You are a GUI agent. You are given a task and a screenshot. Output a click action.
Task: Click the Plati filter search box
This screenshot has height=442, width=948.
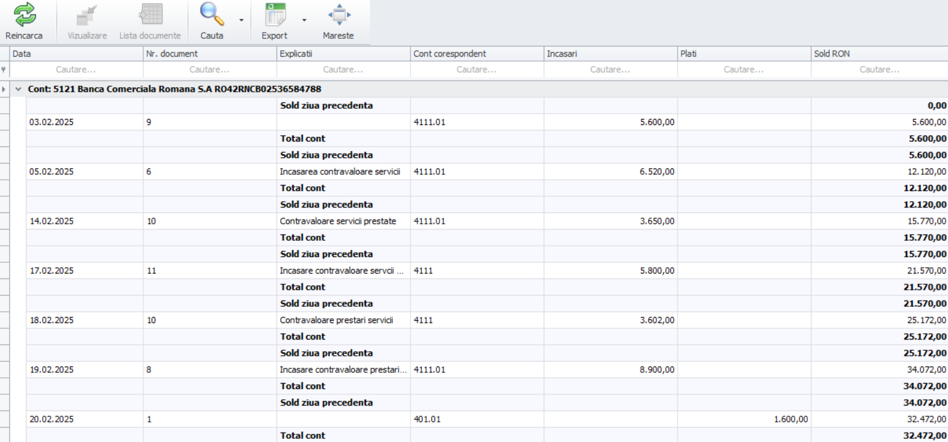(744, 70)
